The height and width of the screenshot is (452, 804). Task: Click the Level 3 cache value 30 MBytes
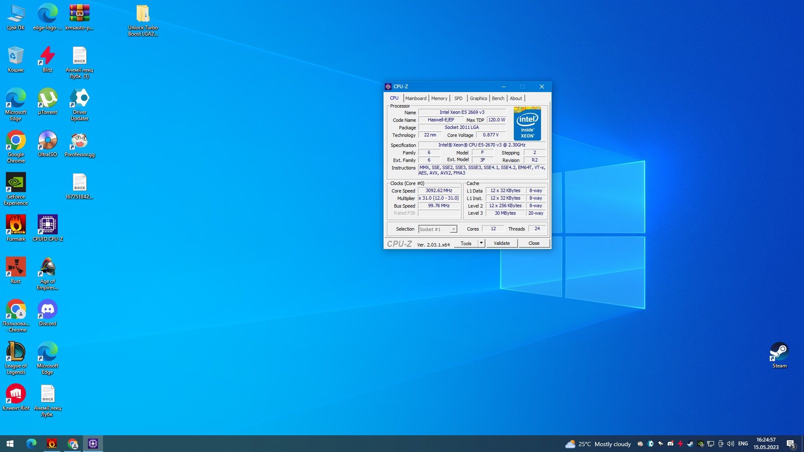click(x=505, y=213)
